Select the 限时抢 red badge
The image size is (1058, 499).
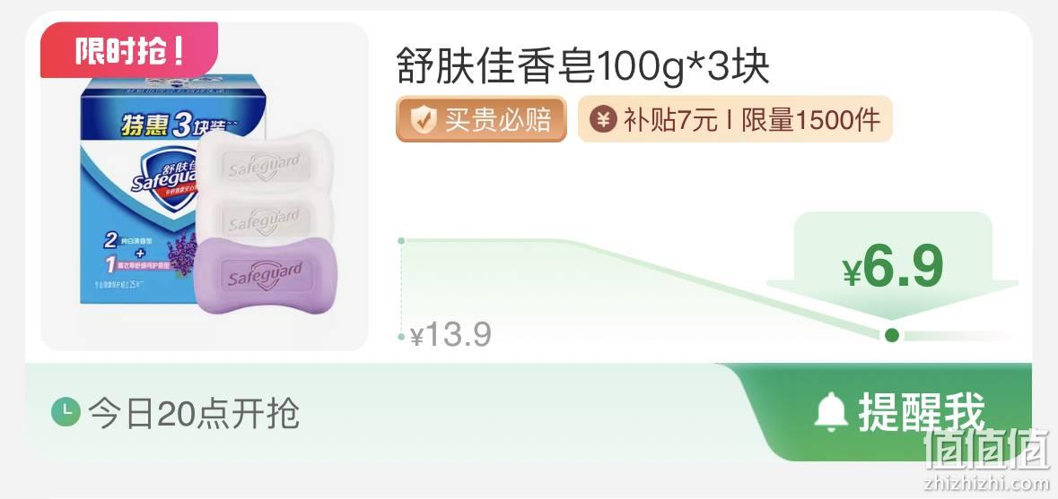click(x=129, y=50)
